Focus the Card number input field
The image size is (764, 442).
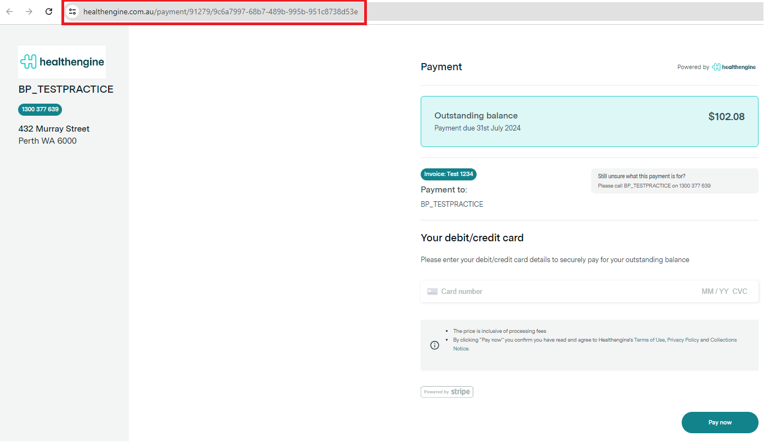click(x=548, y=292)
